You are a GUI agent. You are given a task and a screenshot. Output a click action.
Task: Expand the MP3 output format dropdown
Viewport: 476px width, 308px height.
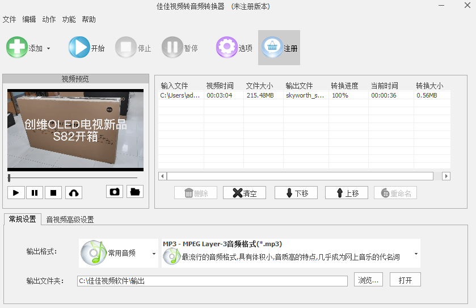pos(416,253)
